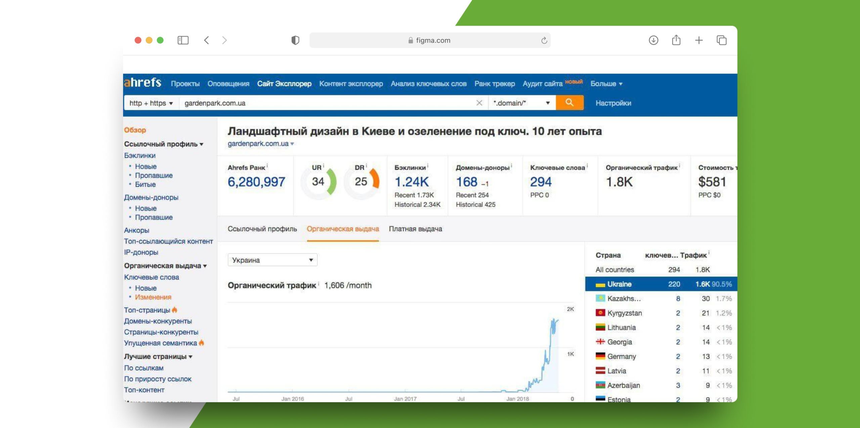Open Контент эксплорер in top menu

pos(351,84)
